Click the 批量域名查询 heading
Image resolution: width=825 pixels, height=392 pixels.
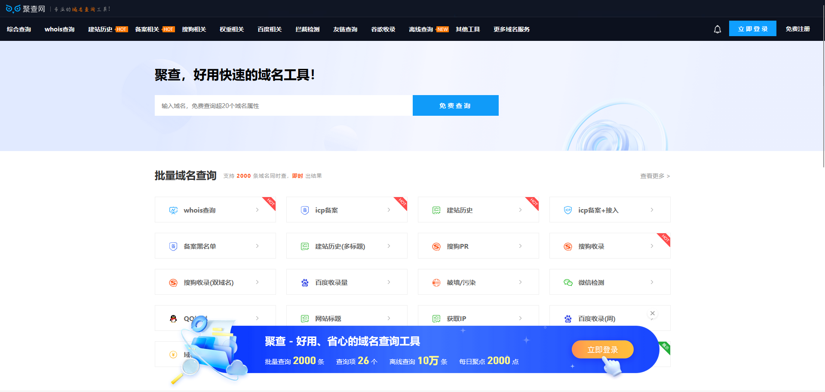(x=185, y=176)
